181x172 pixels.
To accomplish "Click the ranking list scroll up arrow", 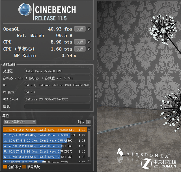I will tap(89, 129).
